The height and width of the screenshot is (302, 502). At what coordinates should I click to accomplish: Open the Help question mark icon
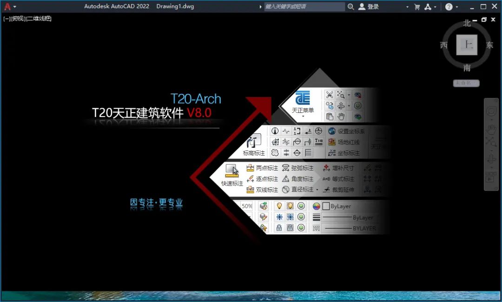click(x=449, y=7)
